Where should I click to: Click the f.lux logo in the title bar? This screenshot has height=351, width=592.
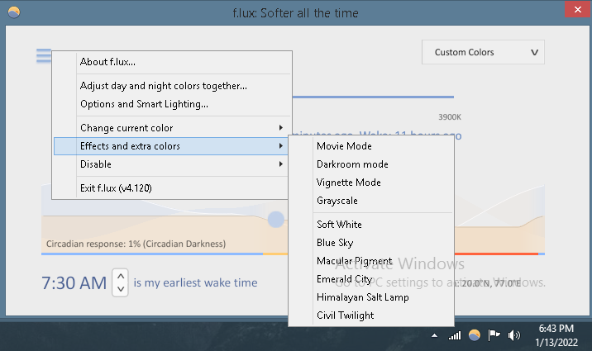(14, 13)
